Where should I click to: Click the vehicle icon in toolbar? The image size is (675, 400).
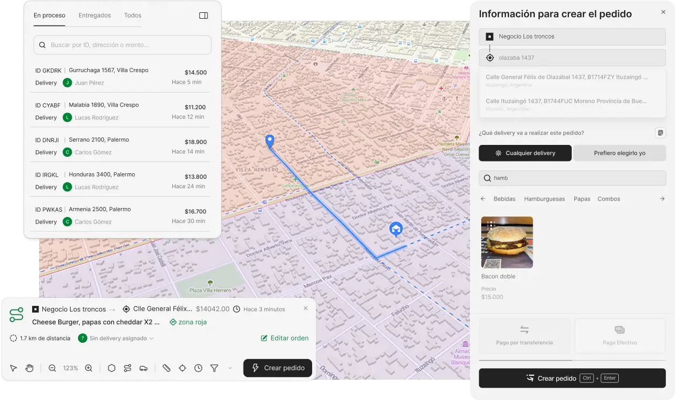click(x=143, y=368)
